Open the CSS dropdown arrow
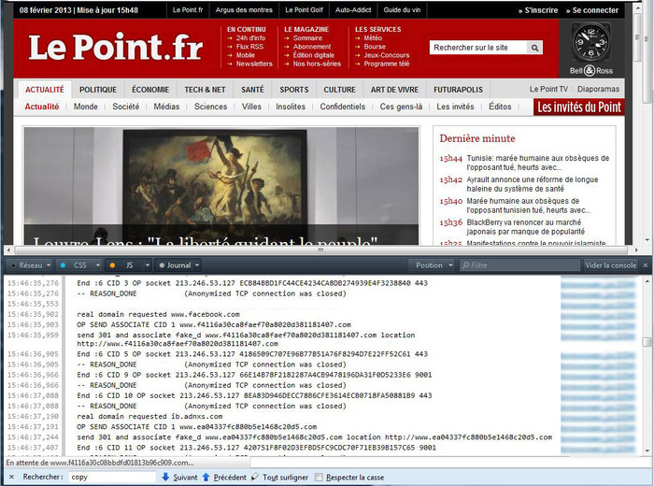 coord(98,265)
